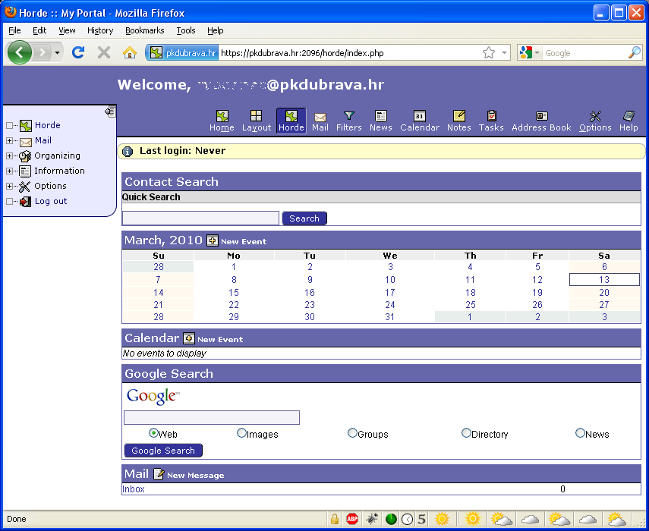Open the Inbox link
649x531 pixels.
point(134,489)
